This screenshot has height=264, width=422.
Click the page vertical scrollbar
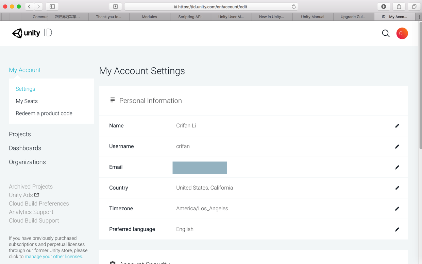click(420, 85)
